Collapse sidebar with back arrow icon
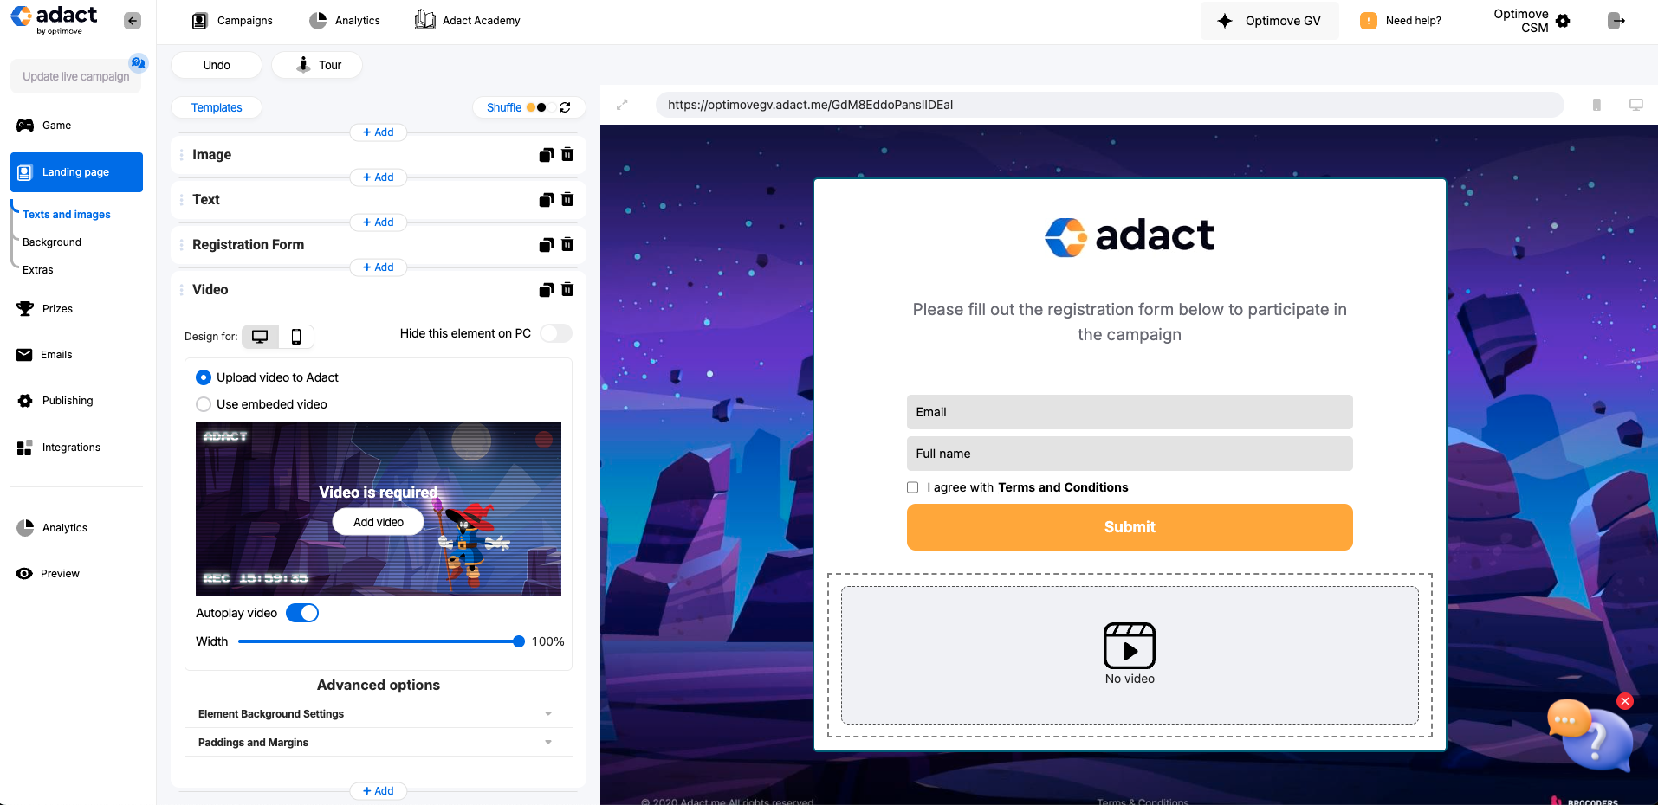This screenshot has width=1658, height=805. tap(133, 21)
